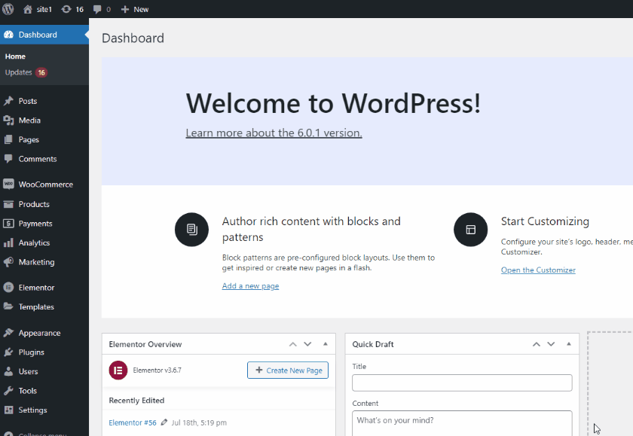
Task: Open Home submenu item under Dashboard
Action: tap(15, 56)
